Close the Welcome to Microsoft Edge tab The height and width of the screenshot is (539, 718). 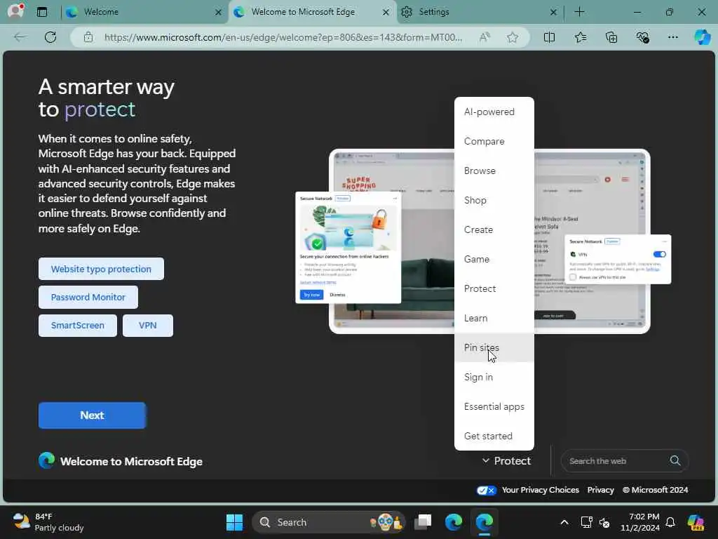point(386,13)
